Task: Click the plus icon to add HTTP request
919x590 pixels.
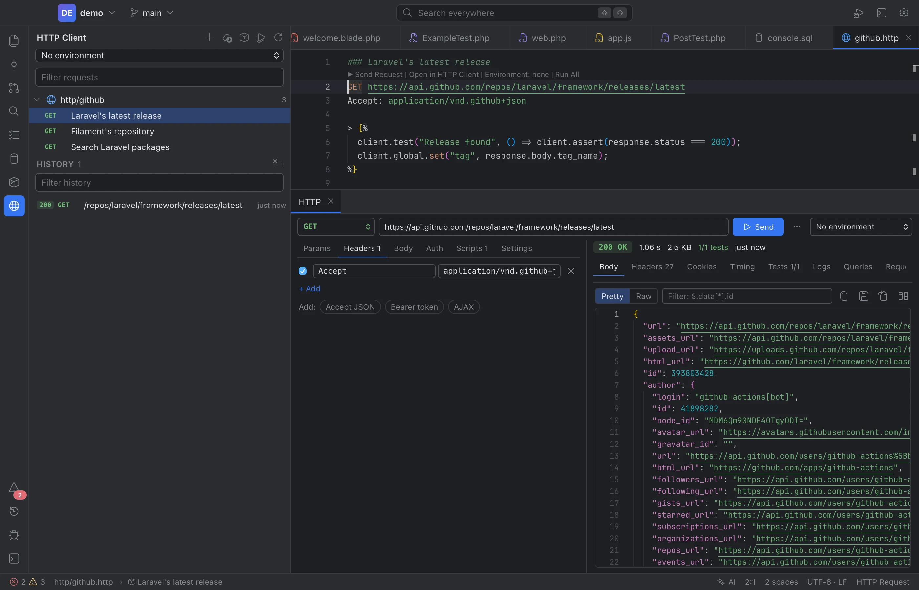Action: click(209, 37)
